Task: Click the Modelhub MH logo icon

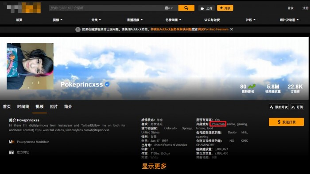Action: (x=12, y=142)
